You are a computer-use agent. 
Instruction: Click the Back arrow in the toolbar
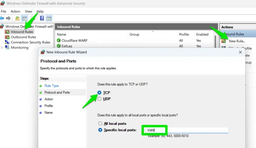point(2,18)
